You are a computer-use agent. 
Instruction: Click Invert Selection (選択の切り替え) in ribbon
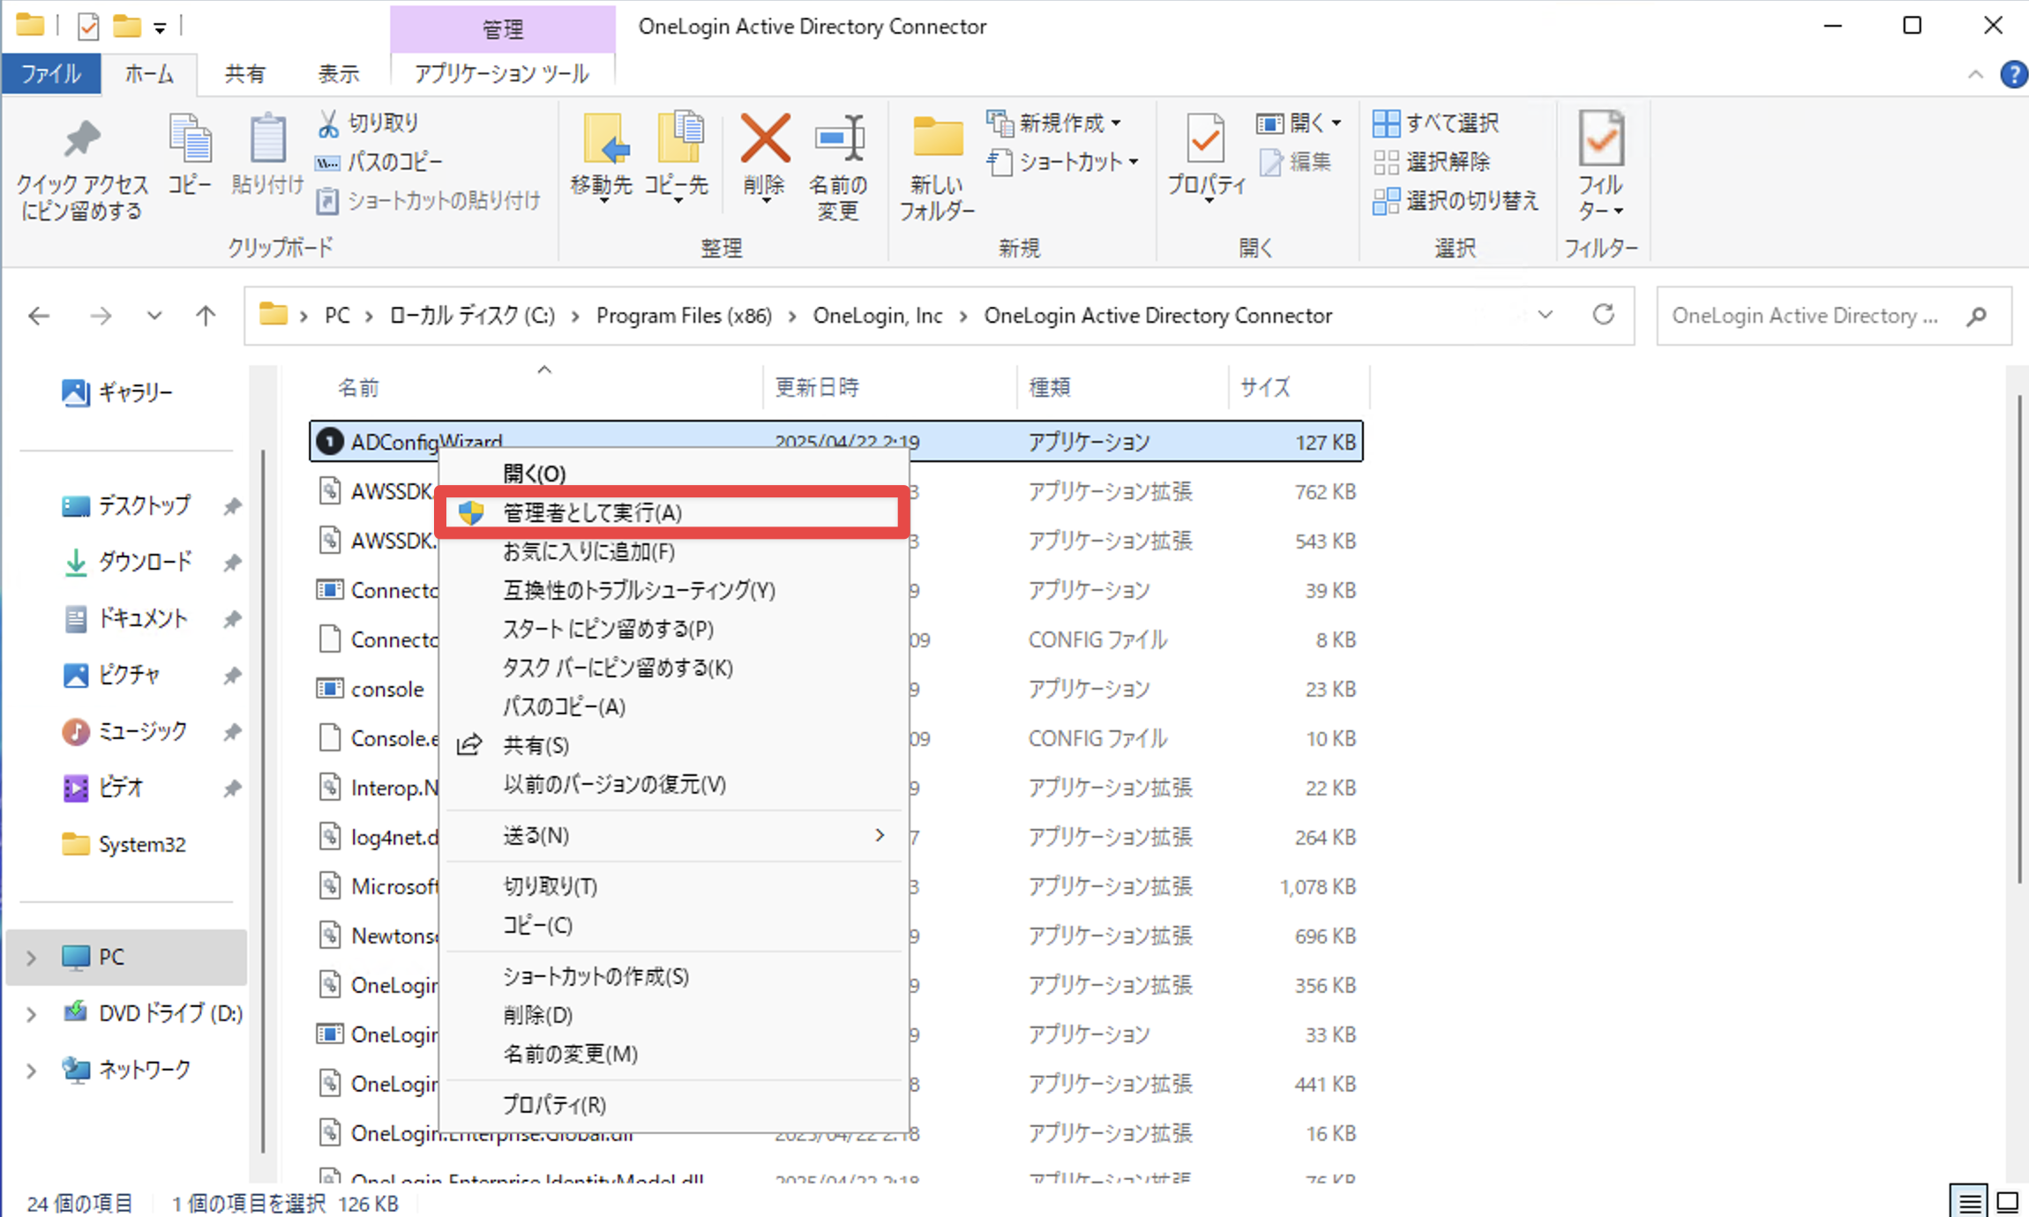point(1456,201)
